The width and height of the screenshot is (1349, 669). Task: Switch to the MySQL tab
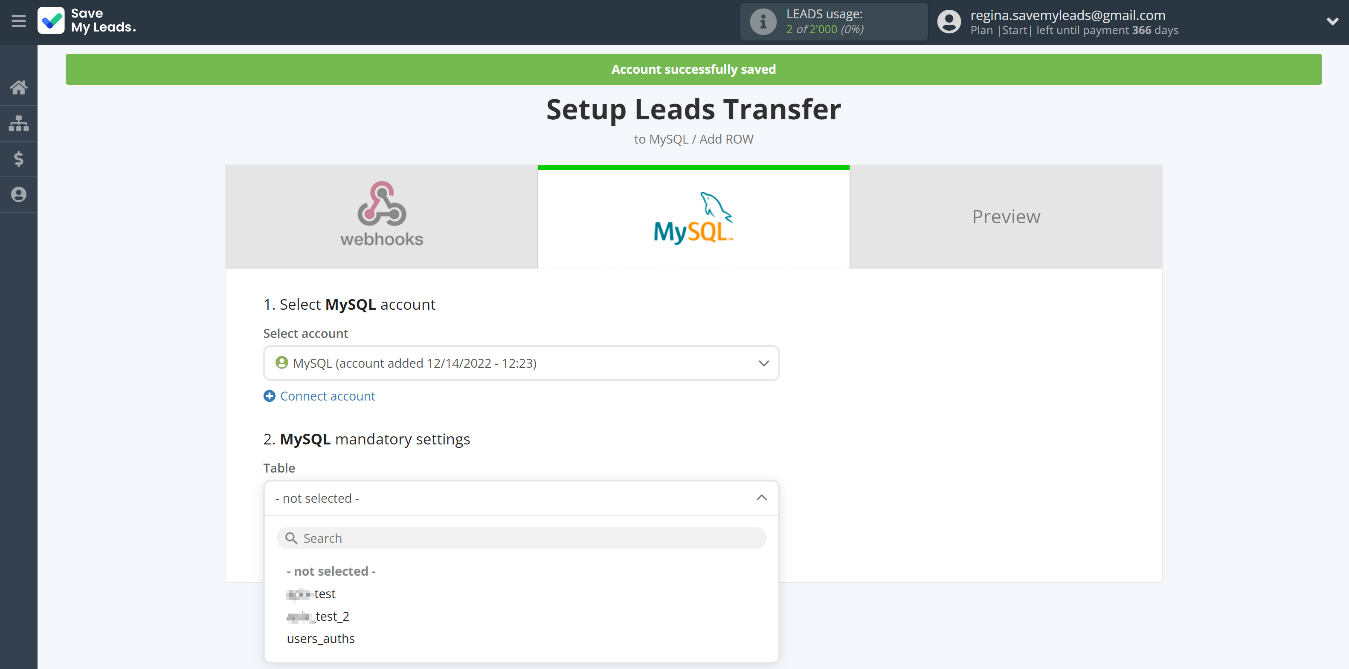tap(693, 216)
